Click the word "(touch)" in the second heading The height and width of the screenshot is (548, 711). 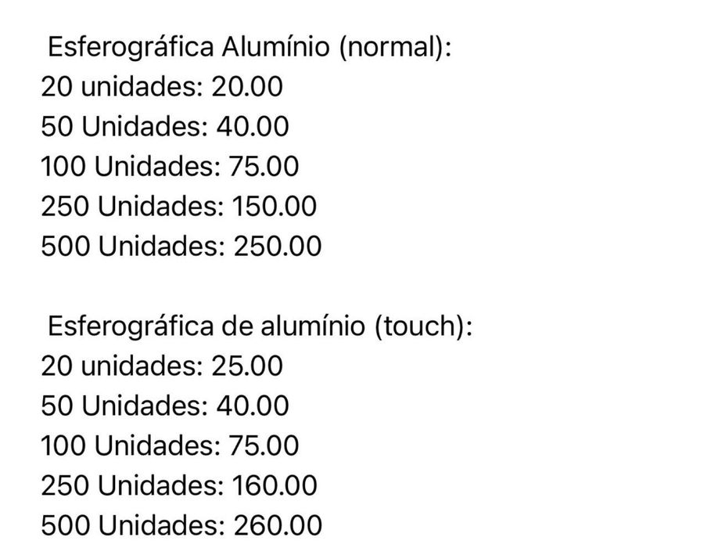pyautogui.click(x=424, y=326)
